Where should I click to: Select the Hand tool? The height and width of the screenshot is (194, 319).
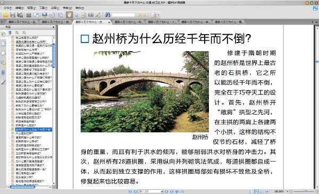(x=69, y=15)
